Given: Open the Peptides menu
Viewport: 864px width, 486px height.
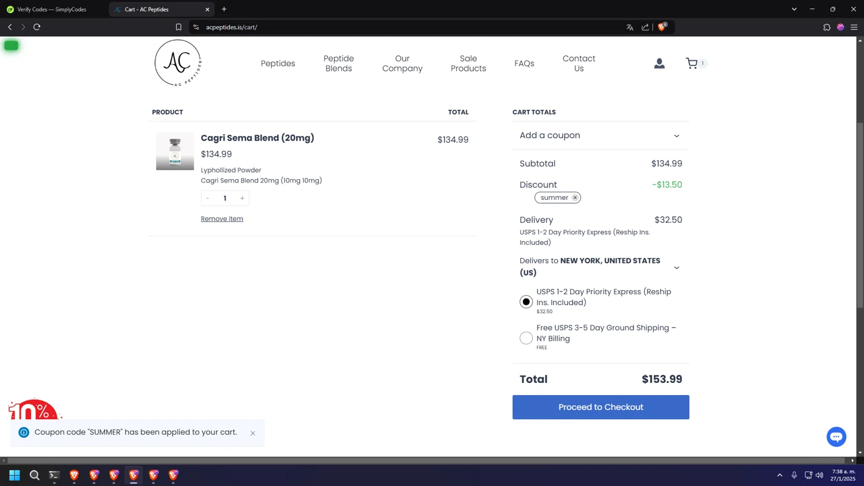Looking at the screenshot, I should 278,63.
